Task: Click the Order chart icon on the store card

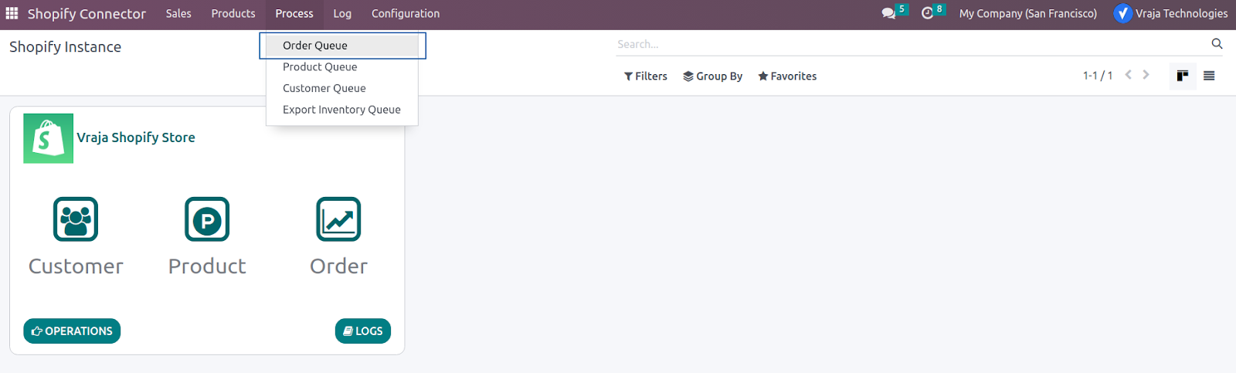Action: [x=338, y=219]
